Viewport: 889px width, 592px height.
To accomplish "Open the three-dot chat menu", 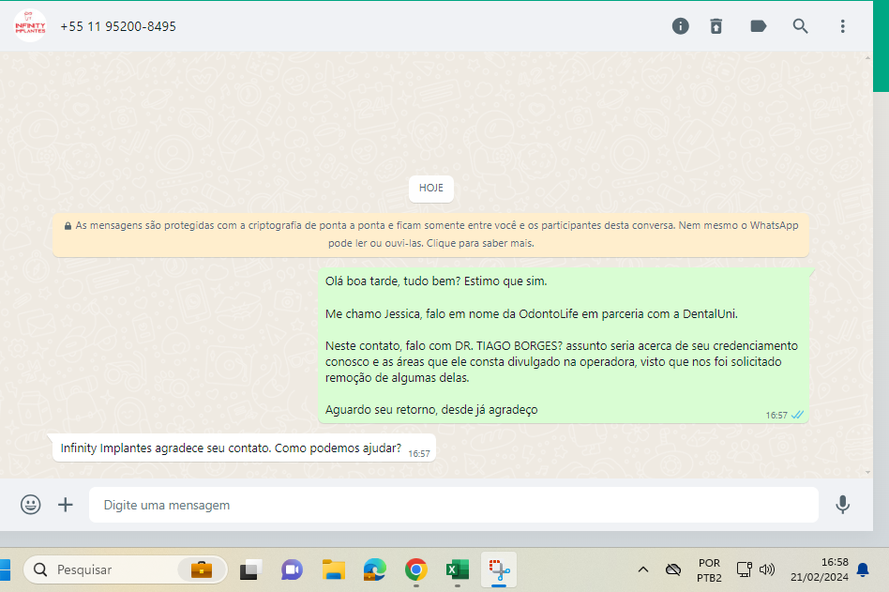I will pos(842,26).
